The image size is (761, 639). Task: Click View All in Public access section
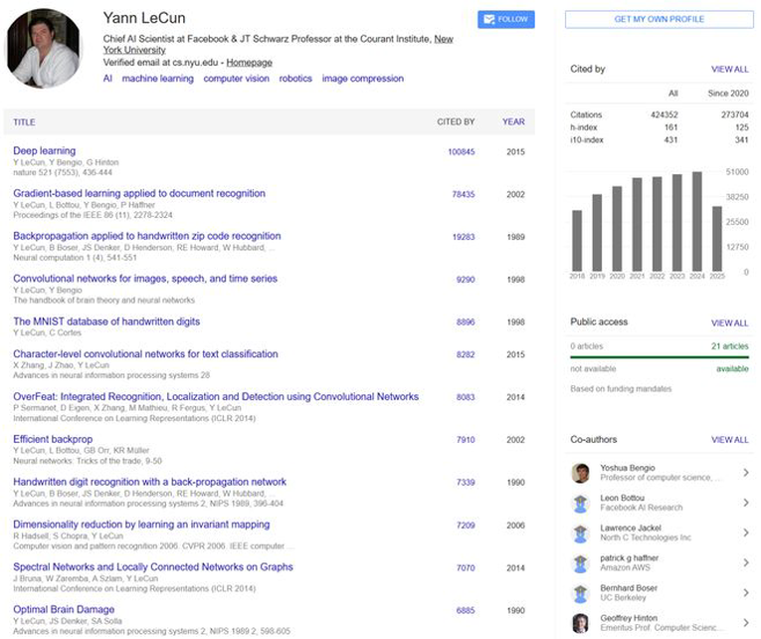pyautogui.click(x=730, y=322)
